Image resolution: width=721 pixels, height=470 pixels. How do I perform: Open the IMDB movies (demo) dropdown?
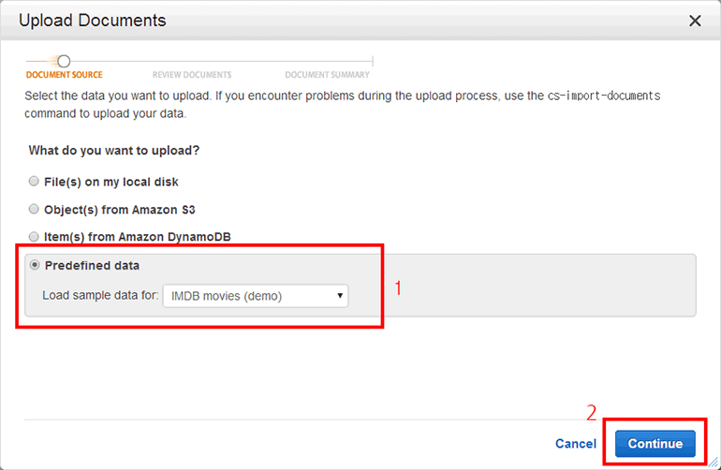[255, 296]
